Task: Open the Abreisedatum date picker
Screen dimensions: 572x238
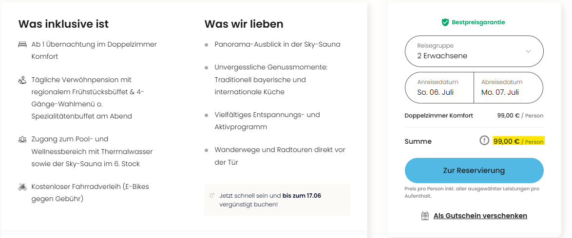Action: coord(509,88)
